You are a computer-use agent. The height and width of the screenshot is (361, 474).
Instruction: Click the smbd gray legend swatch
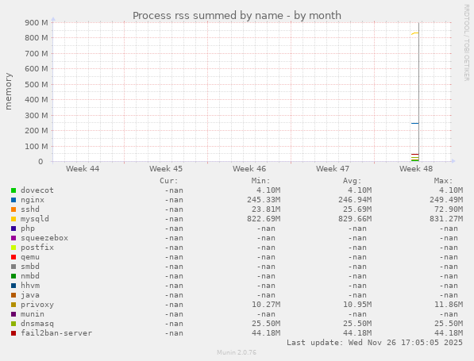coord(13,267)
